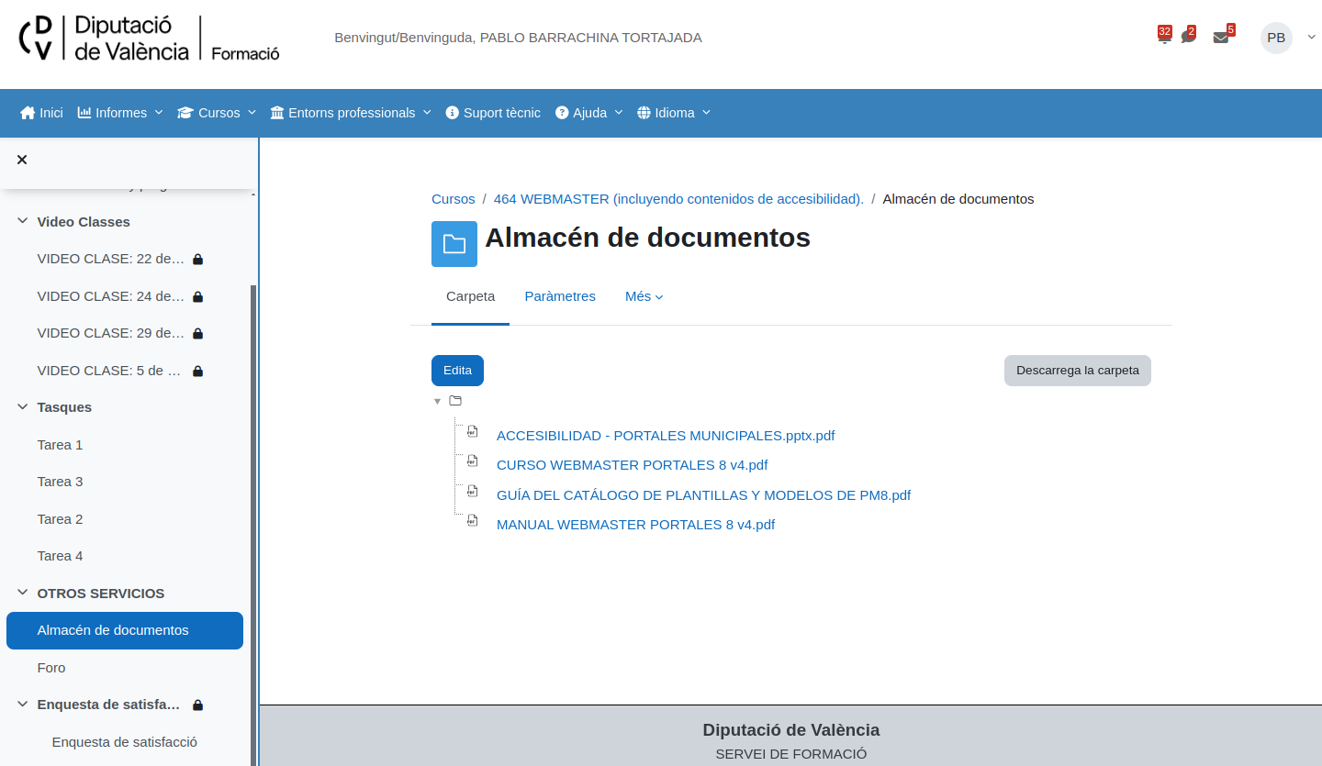Click 464 WEBMASTER breadcrumb link
The width and height of the screenshot is (1322, 766).
(678, 199)
